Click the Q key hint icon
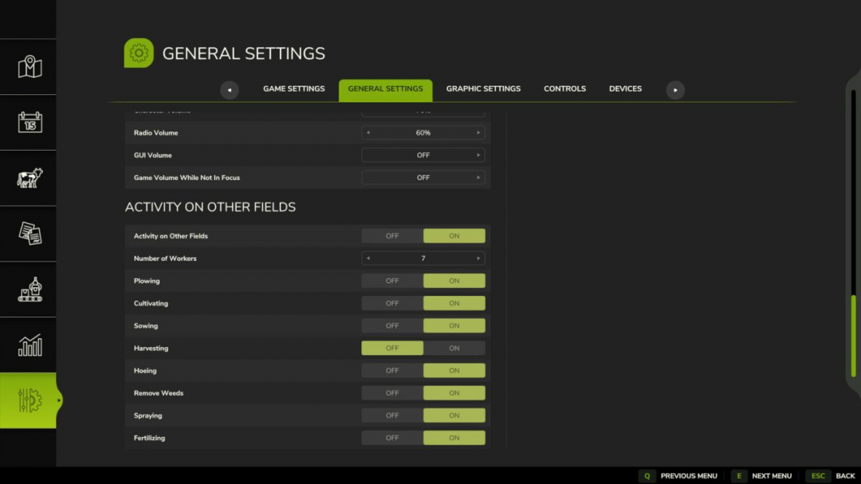The image size is (861, 484). (x=647, y=476)
